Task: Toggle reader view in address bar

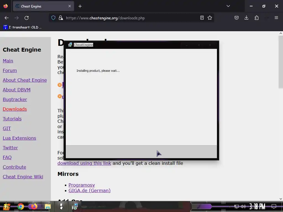Action: tap(202, 18)
